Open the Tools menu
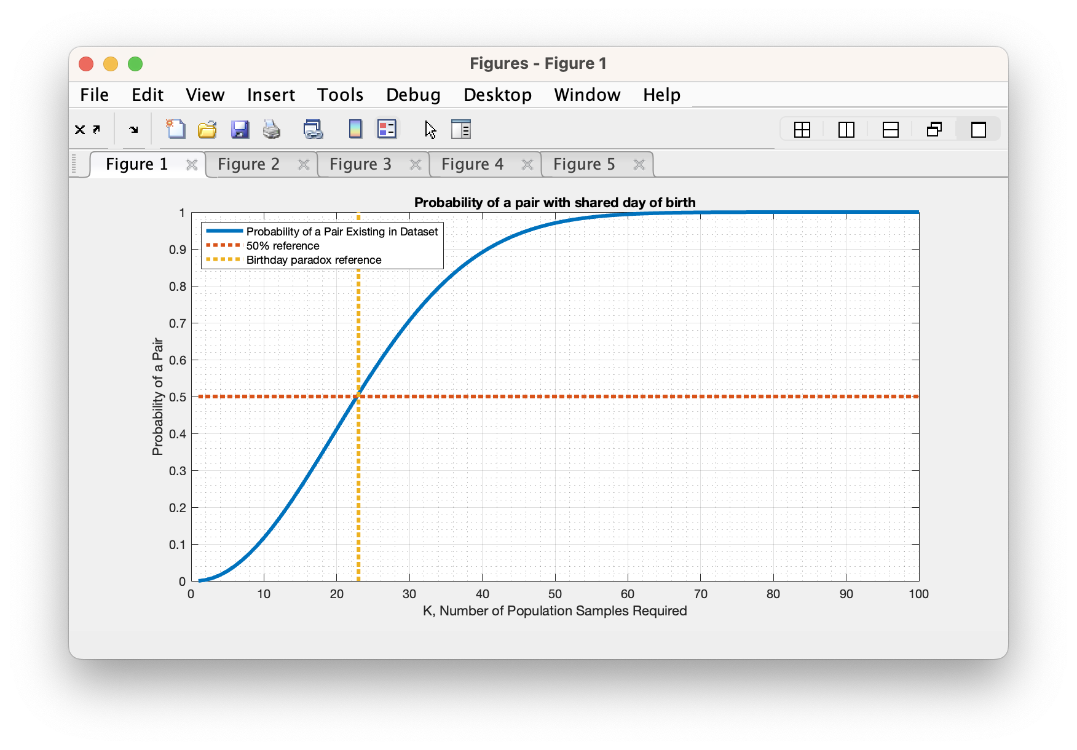This screenshot has height=750, width=1077. coord(340,95)
